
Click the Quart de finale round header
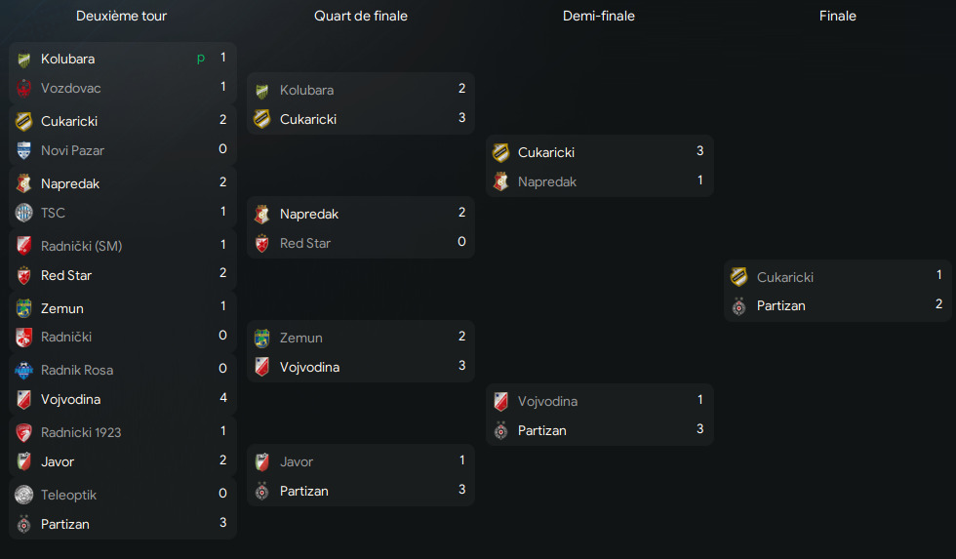point(361,16)
